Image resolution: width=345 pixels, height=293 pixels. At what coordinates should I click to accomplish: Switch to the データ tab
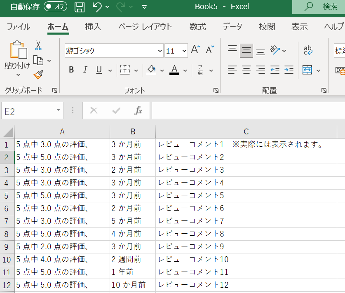coord(232,27)
